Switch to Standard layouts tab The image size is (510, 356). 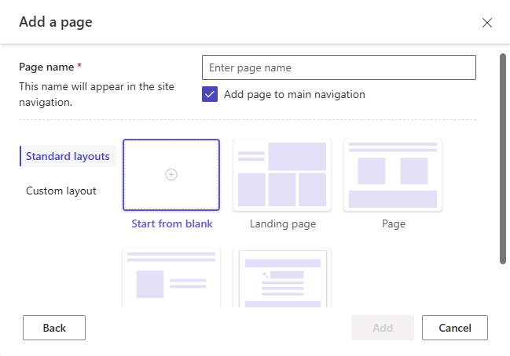(x=68, y=156)
